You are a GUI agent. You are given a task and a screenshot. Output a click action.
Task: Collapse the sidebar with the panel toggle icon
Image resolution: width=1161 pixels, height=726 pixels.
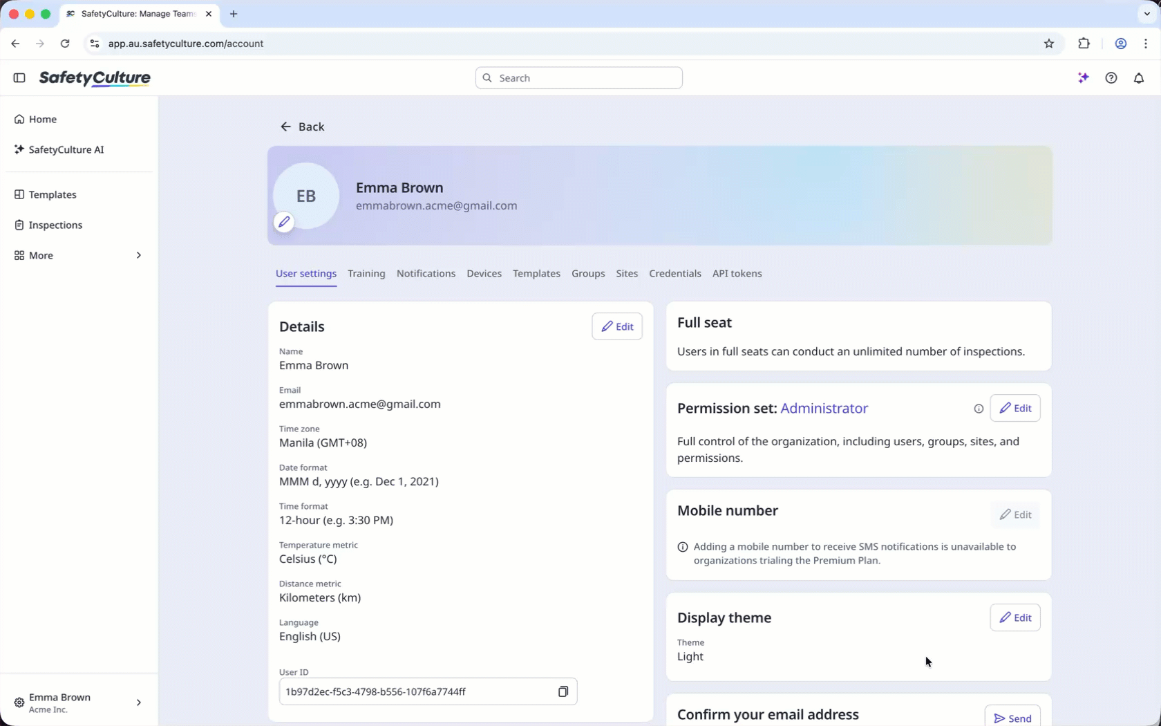(19, 78)
